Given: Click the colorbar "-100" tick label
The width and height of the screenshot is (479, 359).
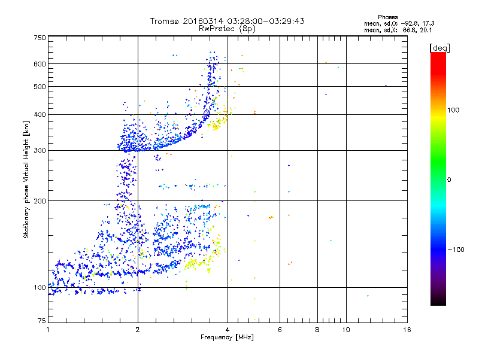Looking at the screenshot, I should point(456,250).
